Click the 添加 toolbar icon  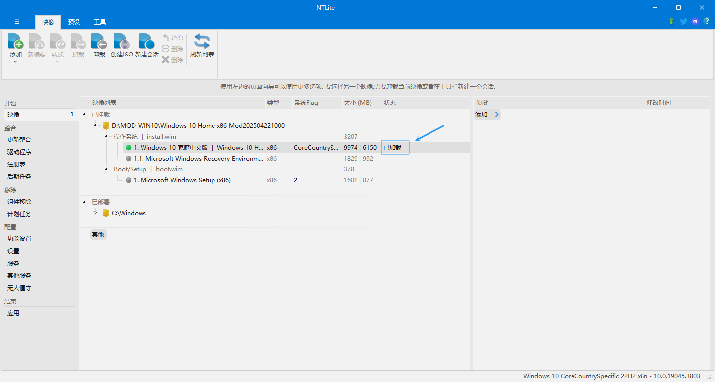tap(16, 41)
